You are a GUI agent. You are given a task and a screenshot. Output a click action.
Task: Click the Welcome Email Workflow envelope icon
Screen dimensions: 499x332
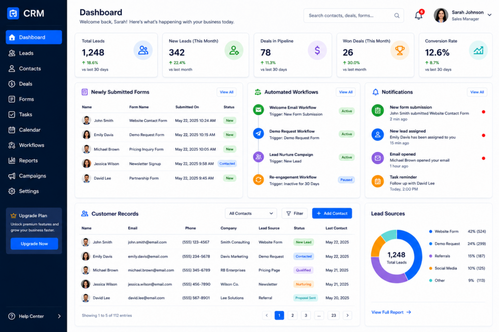pyautogui.click(x=258, y=110)
